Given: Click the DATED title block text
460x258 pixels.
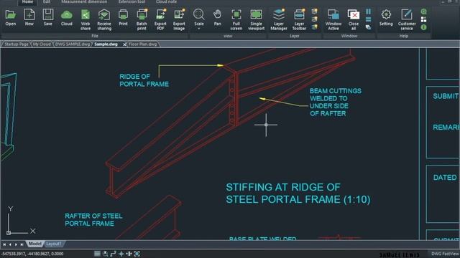Looking at the screenshot, I should point(445,178).
